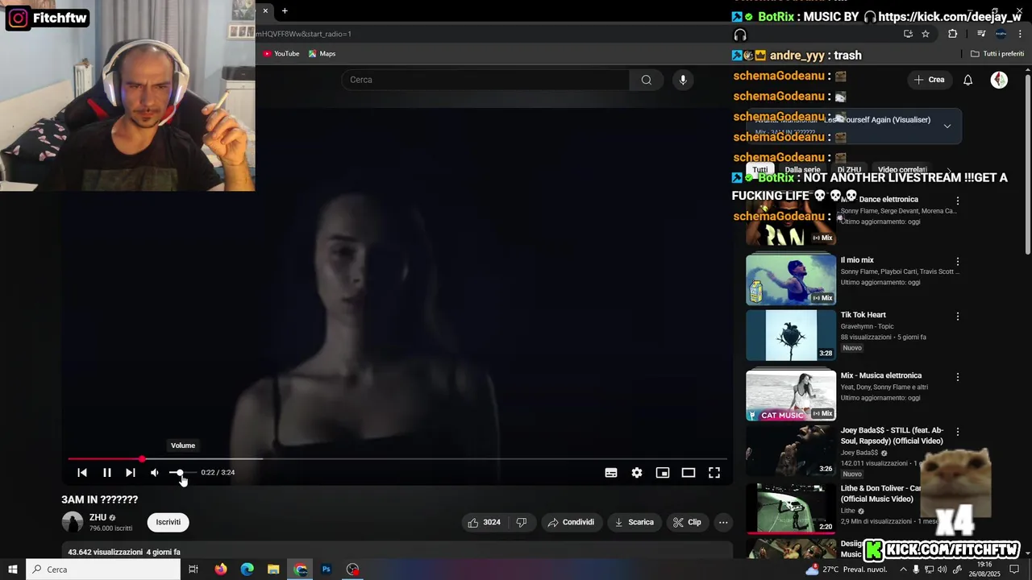This screenshot has height=580, width=1032.
Task: Open options for Il mio mix
Action: (x=958, y=262)
